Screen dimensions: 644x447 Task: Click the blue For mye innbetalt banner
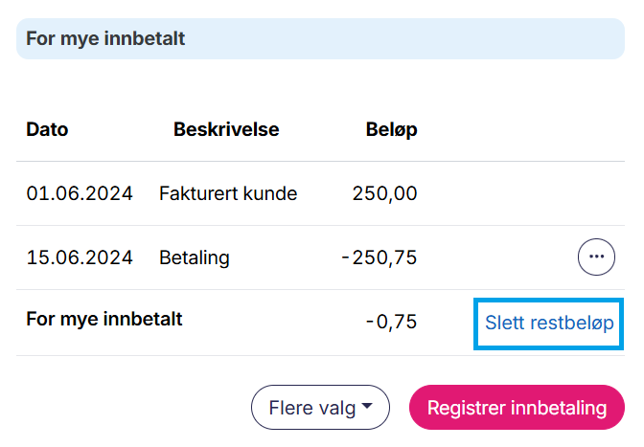[x=321, y=39]
